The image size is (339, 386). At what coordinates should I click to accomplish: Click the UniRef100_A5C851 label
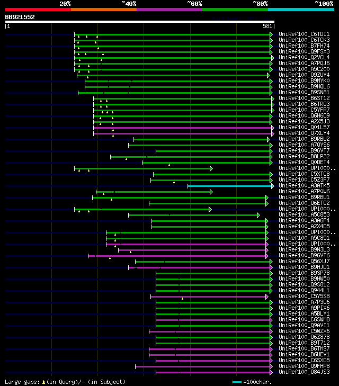(x=304, y=238)
